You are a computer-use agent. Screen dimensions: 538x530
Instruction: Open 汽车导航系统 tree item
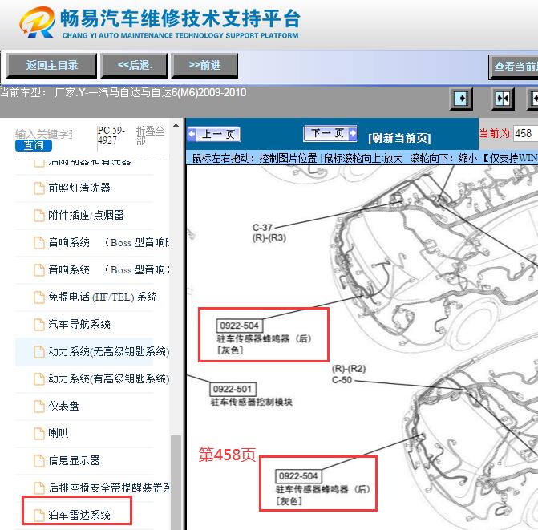[79, 324]
